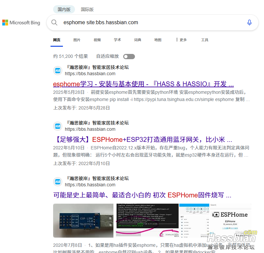
Task: Open the 地图 tab
Action: tap(158, 40)
